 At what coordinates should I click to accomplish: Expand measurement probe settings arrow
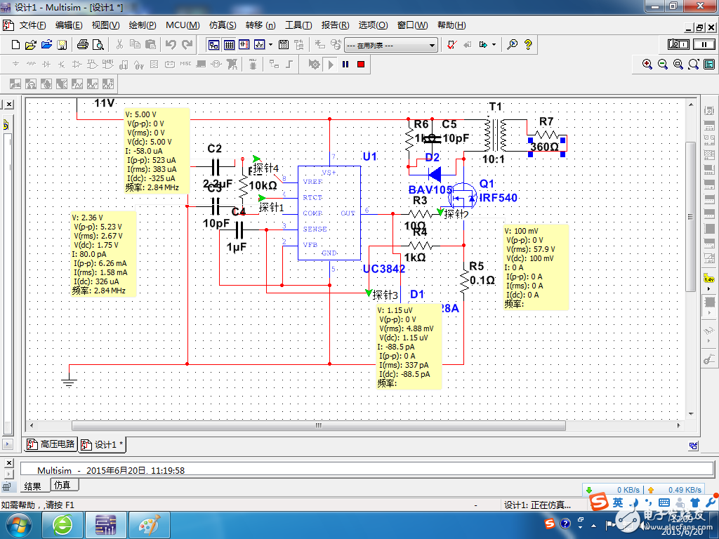click(709, 288)
